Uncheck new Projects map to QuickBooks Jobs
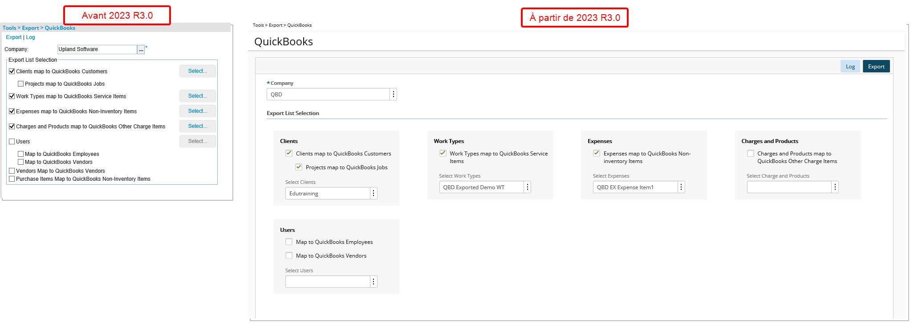914x326 pixels. (x=299, y=167)
